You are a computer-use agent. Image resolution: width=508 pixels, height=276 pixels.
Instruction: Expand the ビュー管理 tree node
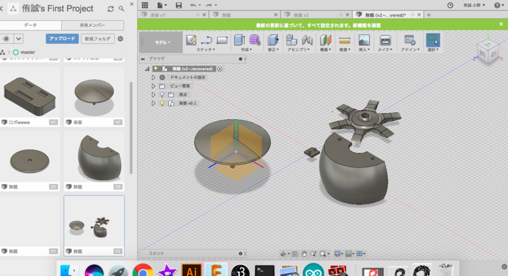pos(153,86)
